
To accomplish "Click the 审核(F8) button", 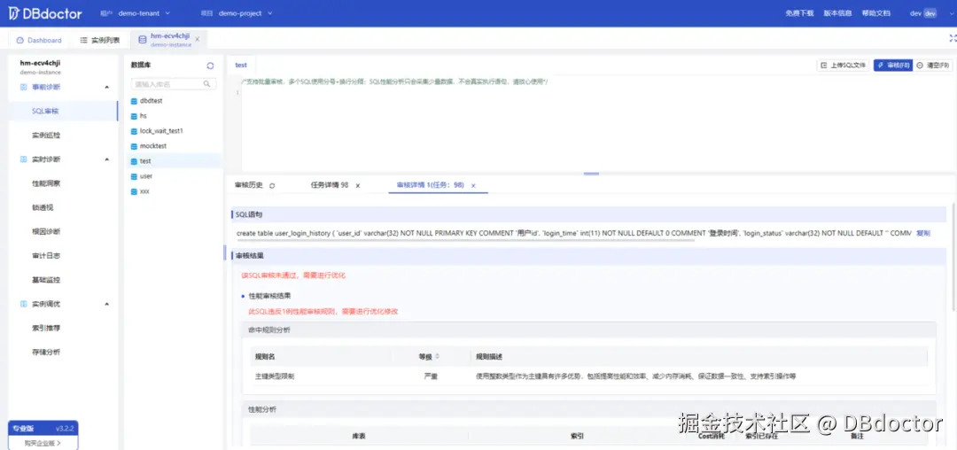I will (x=893, y=65).
